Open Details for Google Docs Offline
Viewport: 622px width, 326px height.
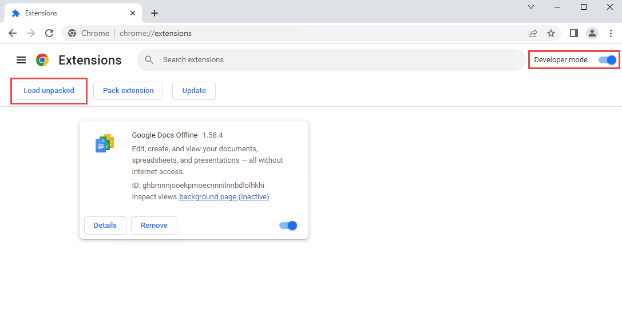click(105, 226)
